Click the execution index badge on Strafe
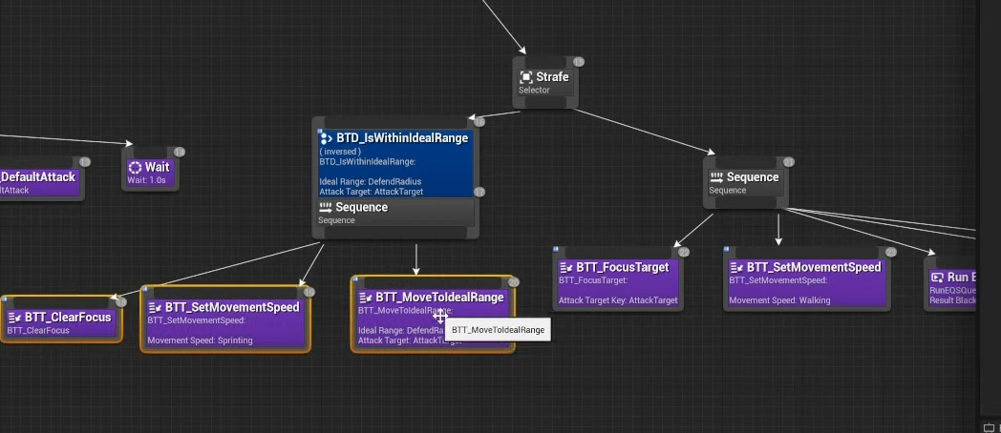The height and width of the screenshot is (433, 1001). coord(578,62)
